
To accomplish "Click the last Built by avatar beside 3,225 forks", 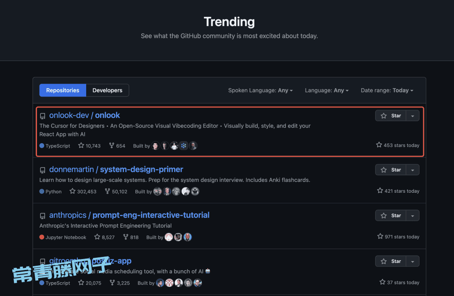I will [198, 283].
